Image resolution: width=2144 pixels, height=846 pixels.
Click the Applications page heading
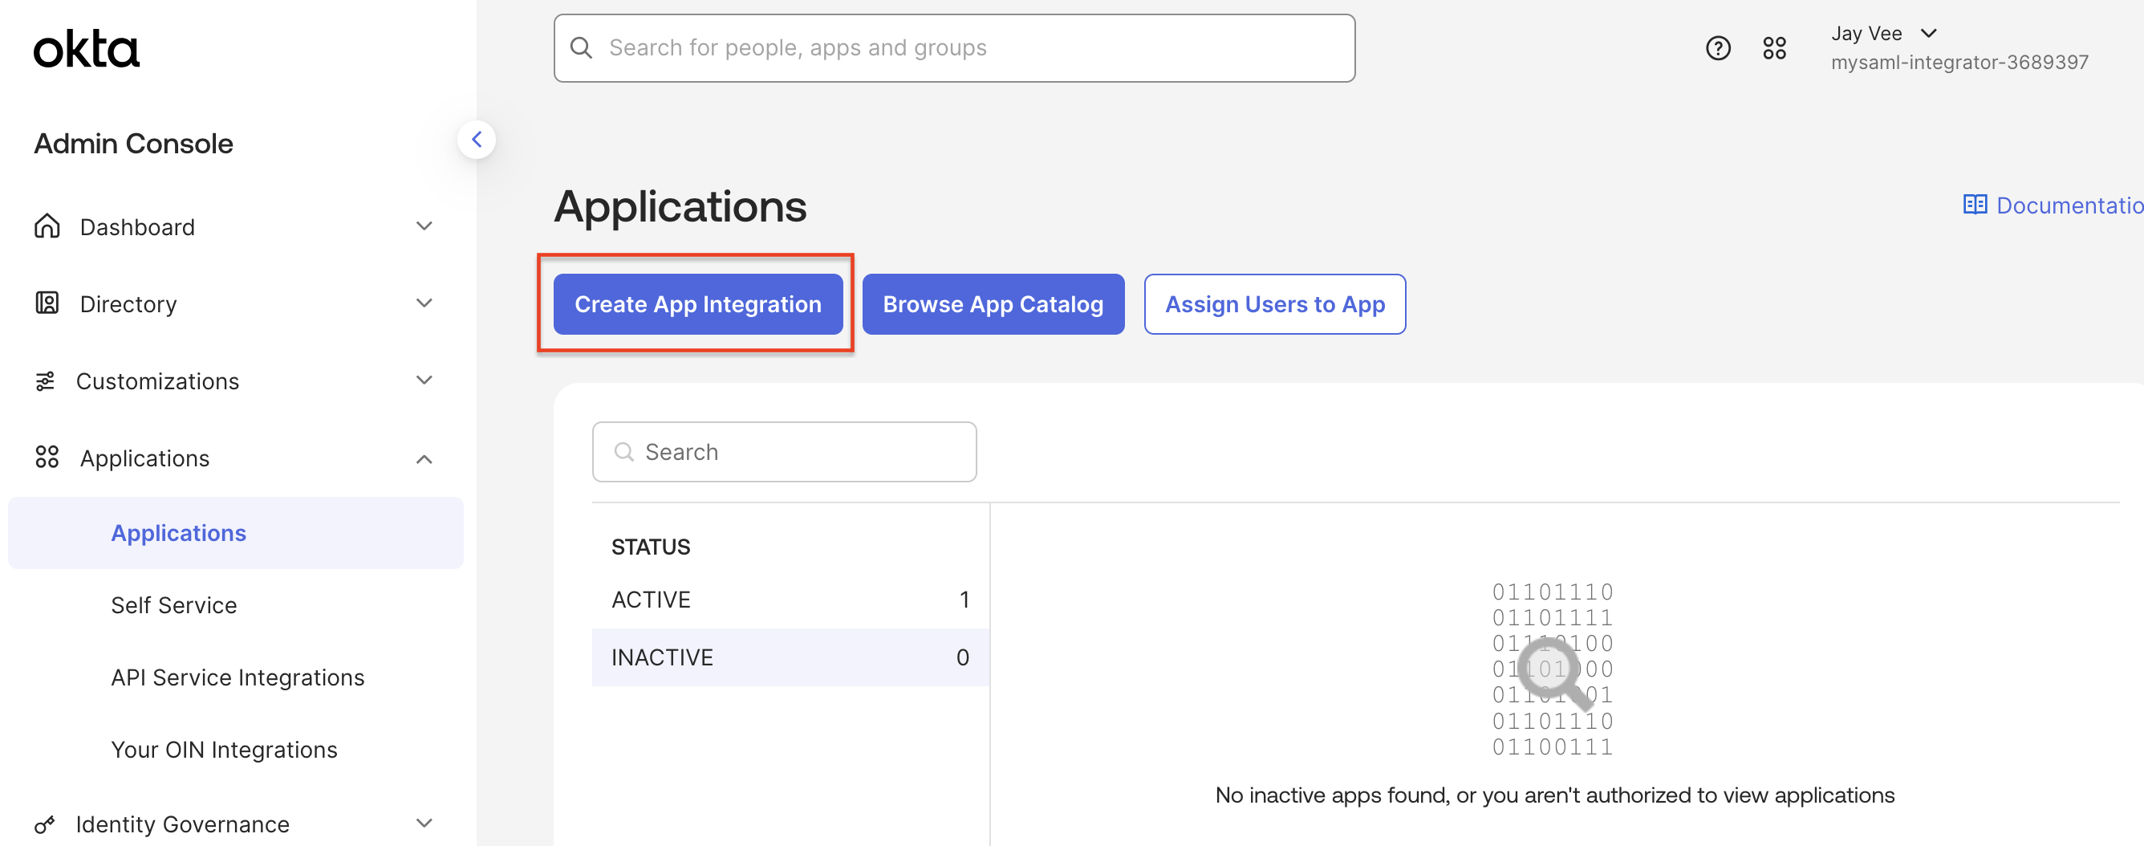tap(680, 205)
